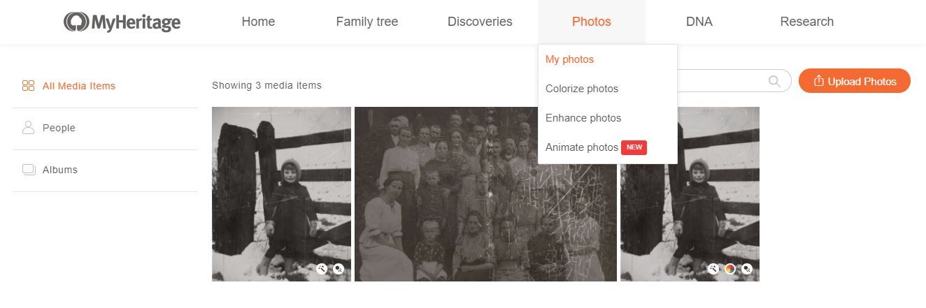
Task: Click the magic wand icon on third photo
Action: pyautogui.click(x=713, y=269)
